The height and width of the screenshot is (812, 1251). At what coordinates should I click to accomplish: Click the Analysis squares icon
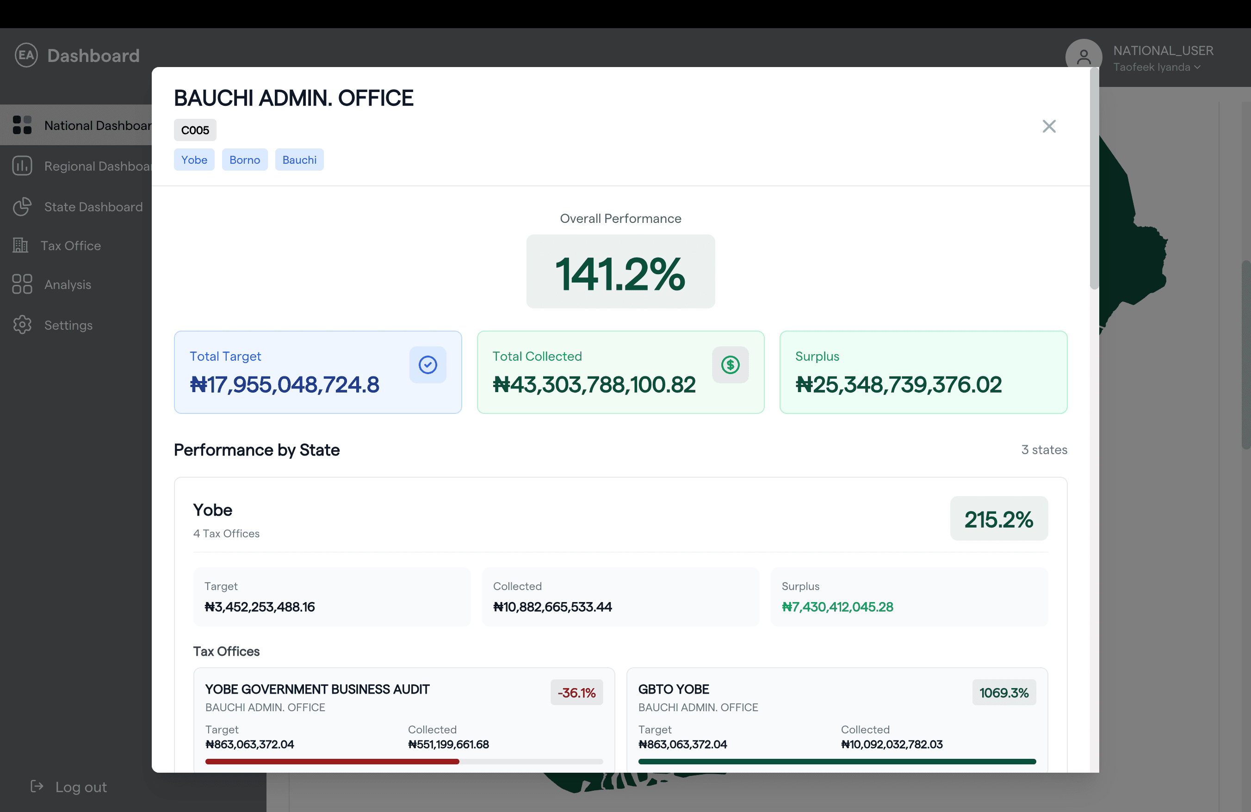click(x=22, y=284)
